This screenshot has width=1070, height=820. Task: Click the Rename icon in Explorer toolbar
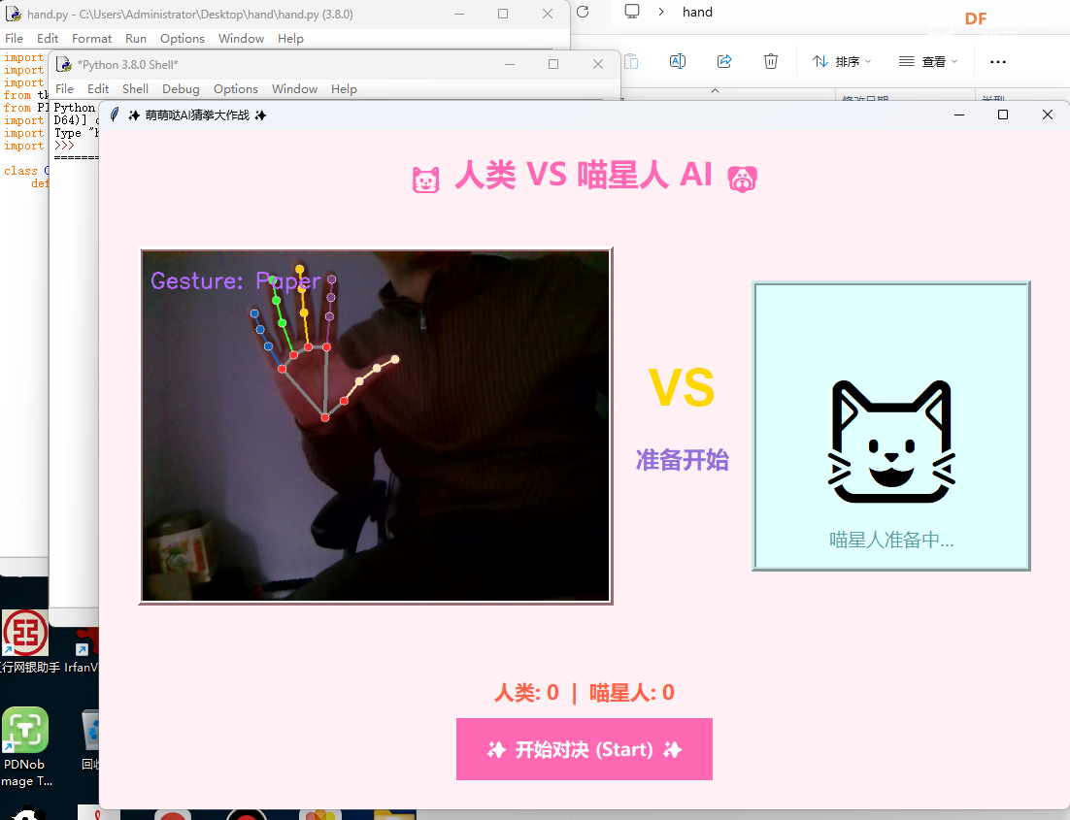coord(678,60)
